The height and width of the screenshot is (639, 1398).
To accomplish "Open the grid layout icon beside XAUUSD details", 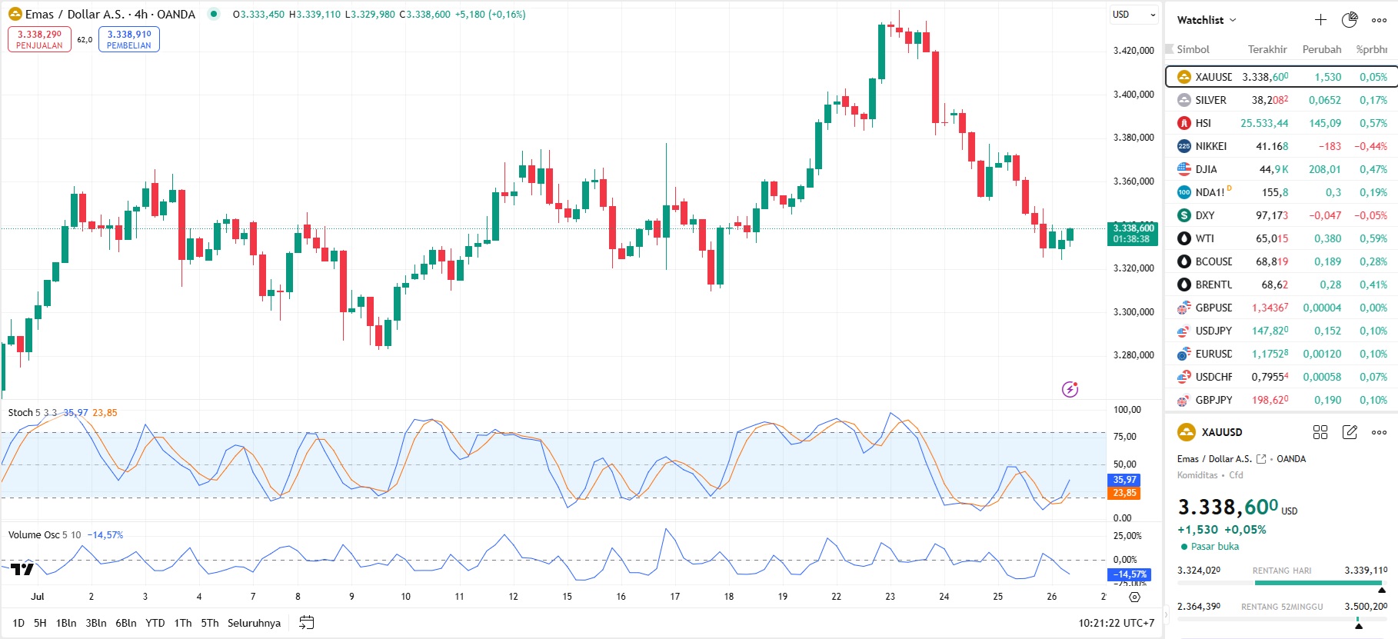I will (1320, 432).
